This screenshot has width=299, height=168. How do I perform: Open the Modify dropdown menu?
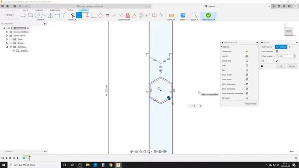click(x=72, y=20)
